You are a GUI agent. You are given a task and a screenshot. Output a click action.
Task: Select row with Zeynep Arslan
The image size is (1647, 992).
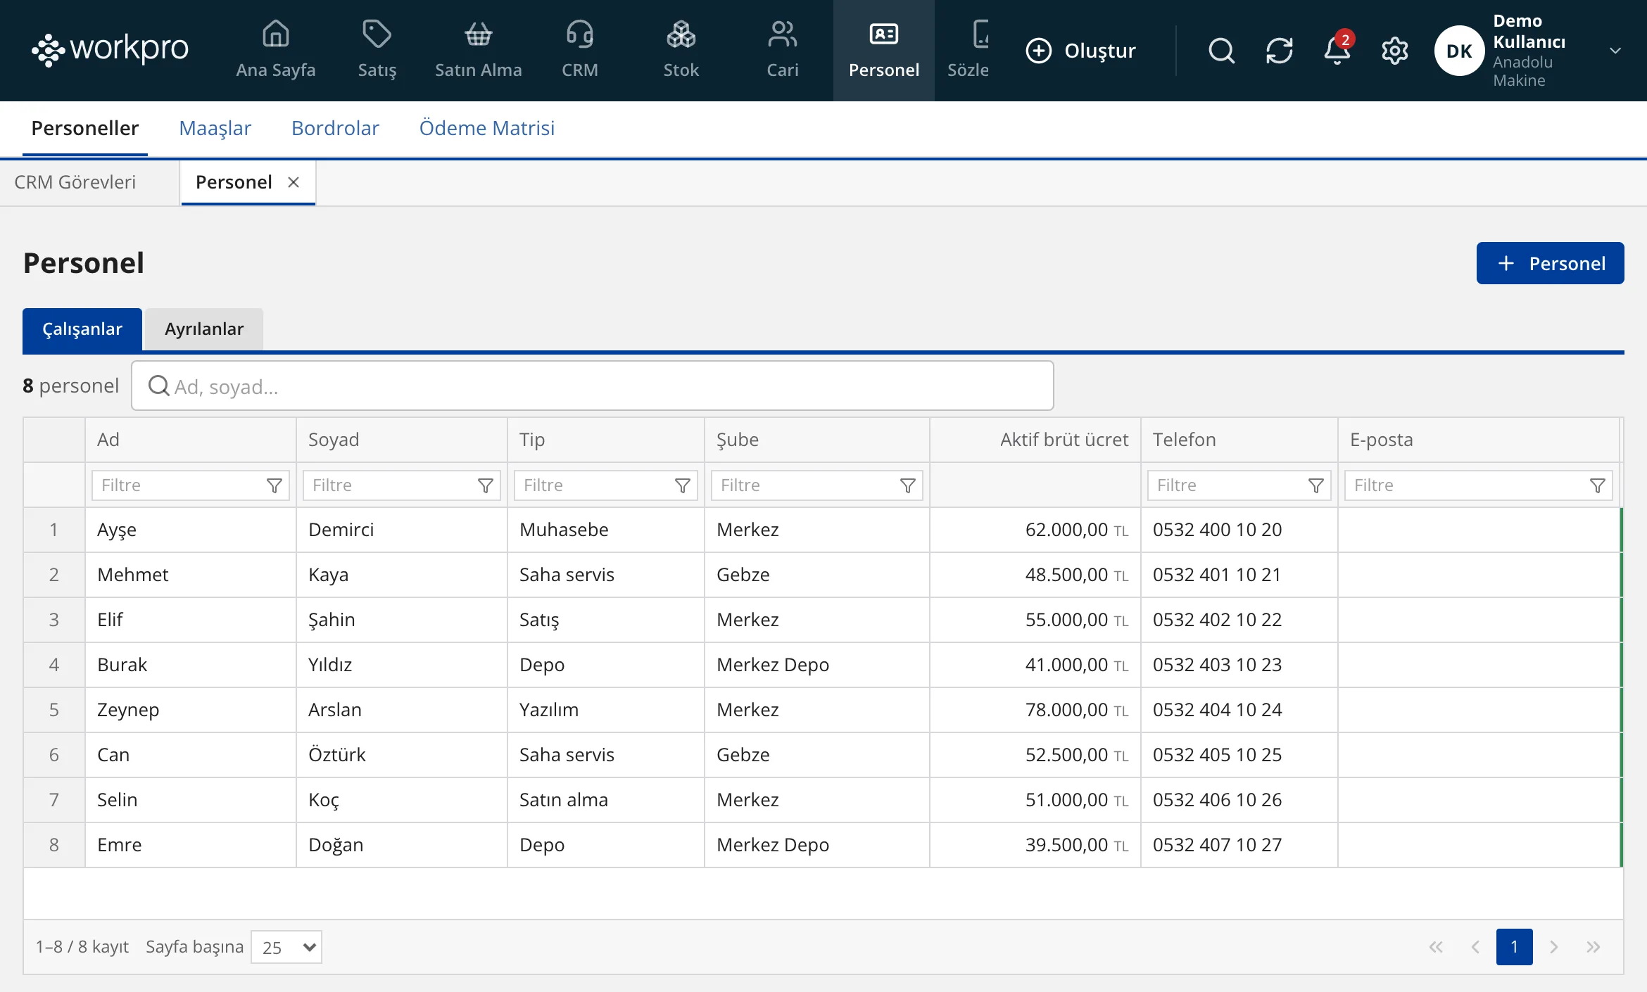point(822,710)
